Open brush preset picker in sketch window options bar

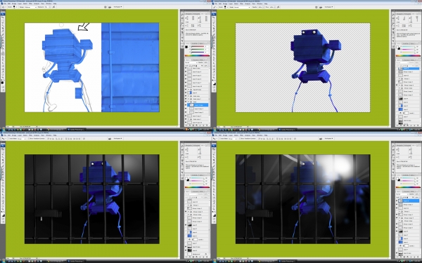(14, 7)
